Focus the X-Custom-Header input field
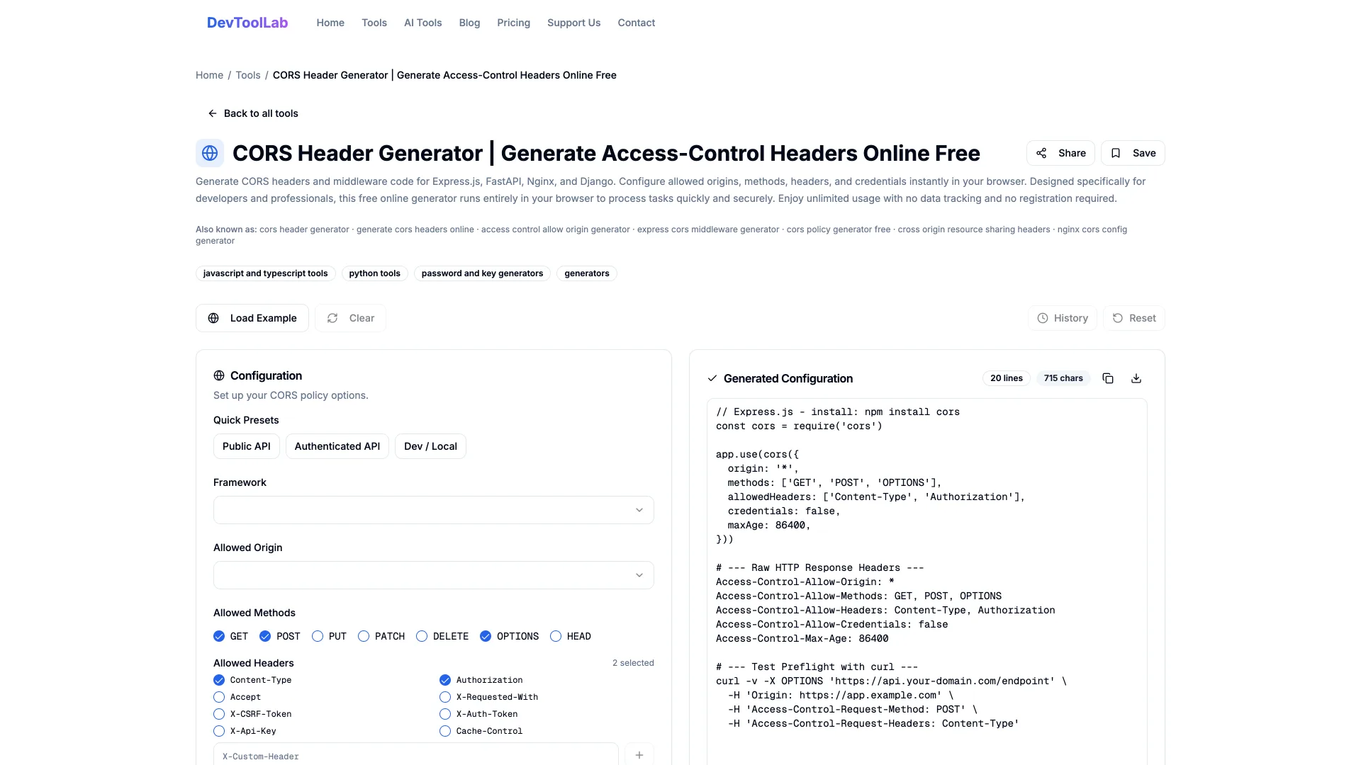The height and width of the screenshot is (765, 1361). (x=416, y=755)
